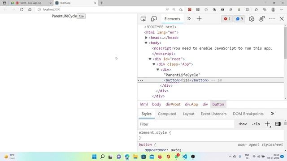
Task: Select the button fiza DOM row
Action: [x=211, y=80]
